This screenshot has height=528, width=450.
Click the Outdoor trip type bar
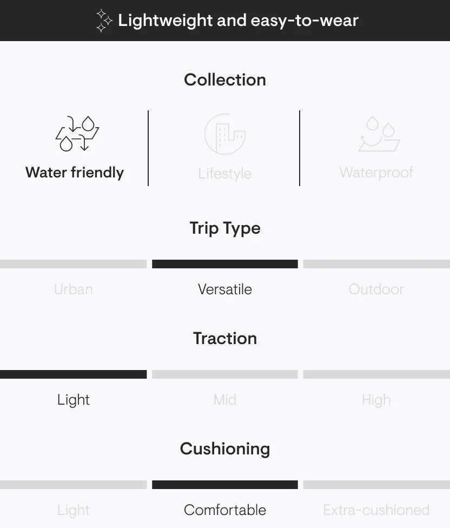(376, 264)
